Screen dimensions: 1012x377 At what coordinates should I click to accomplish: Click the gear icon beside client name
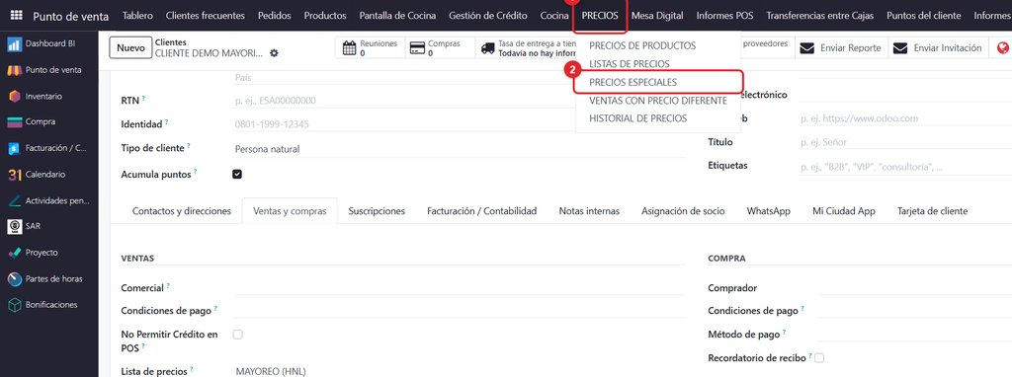click(x=275, y=53)
